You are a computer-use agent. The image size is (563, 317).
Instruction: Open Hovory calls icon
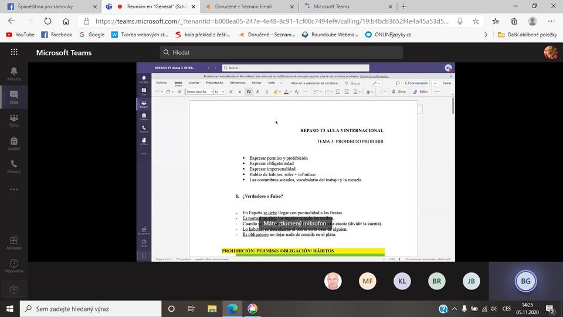(14, 167)
